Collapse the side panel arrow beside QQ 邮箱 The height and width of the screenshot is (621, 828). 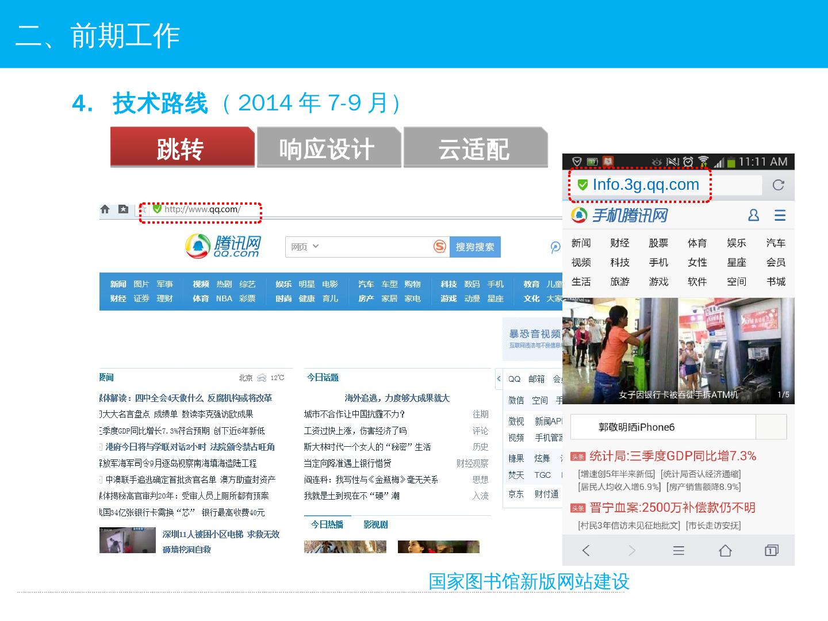tap(499, 378)
